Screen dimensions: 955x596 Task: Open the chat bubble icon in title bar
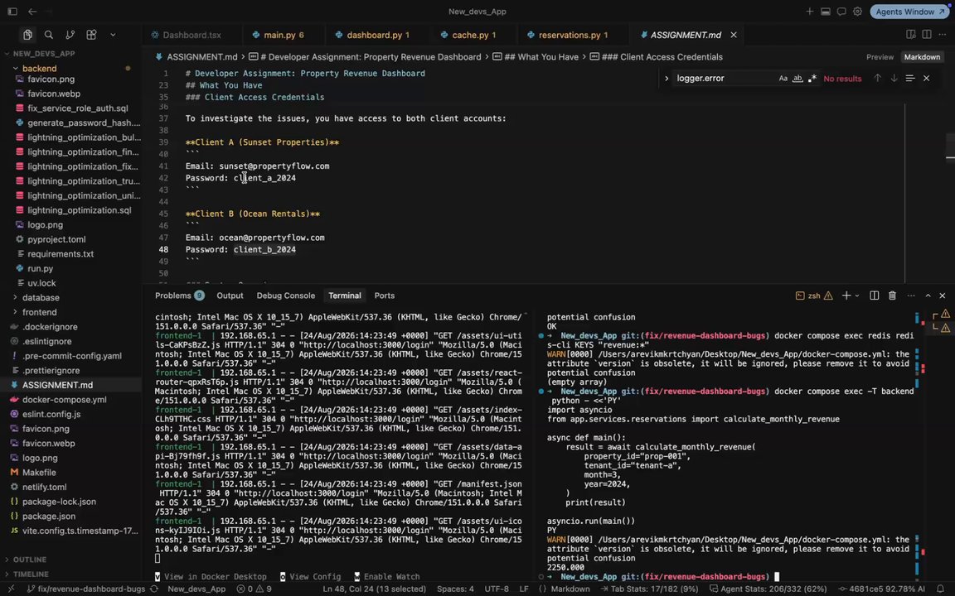pyautogui.click(x=841, y=12)
